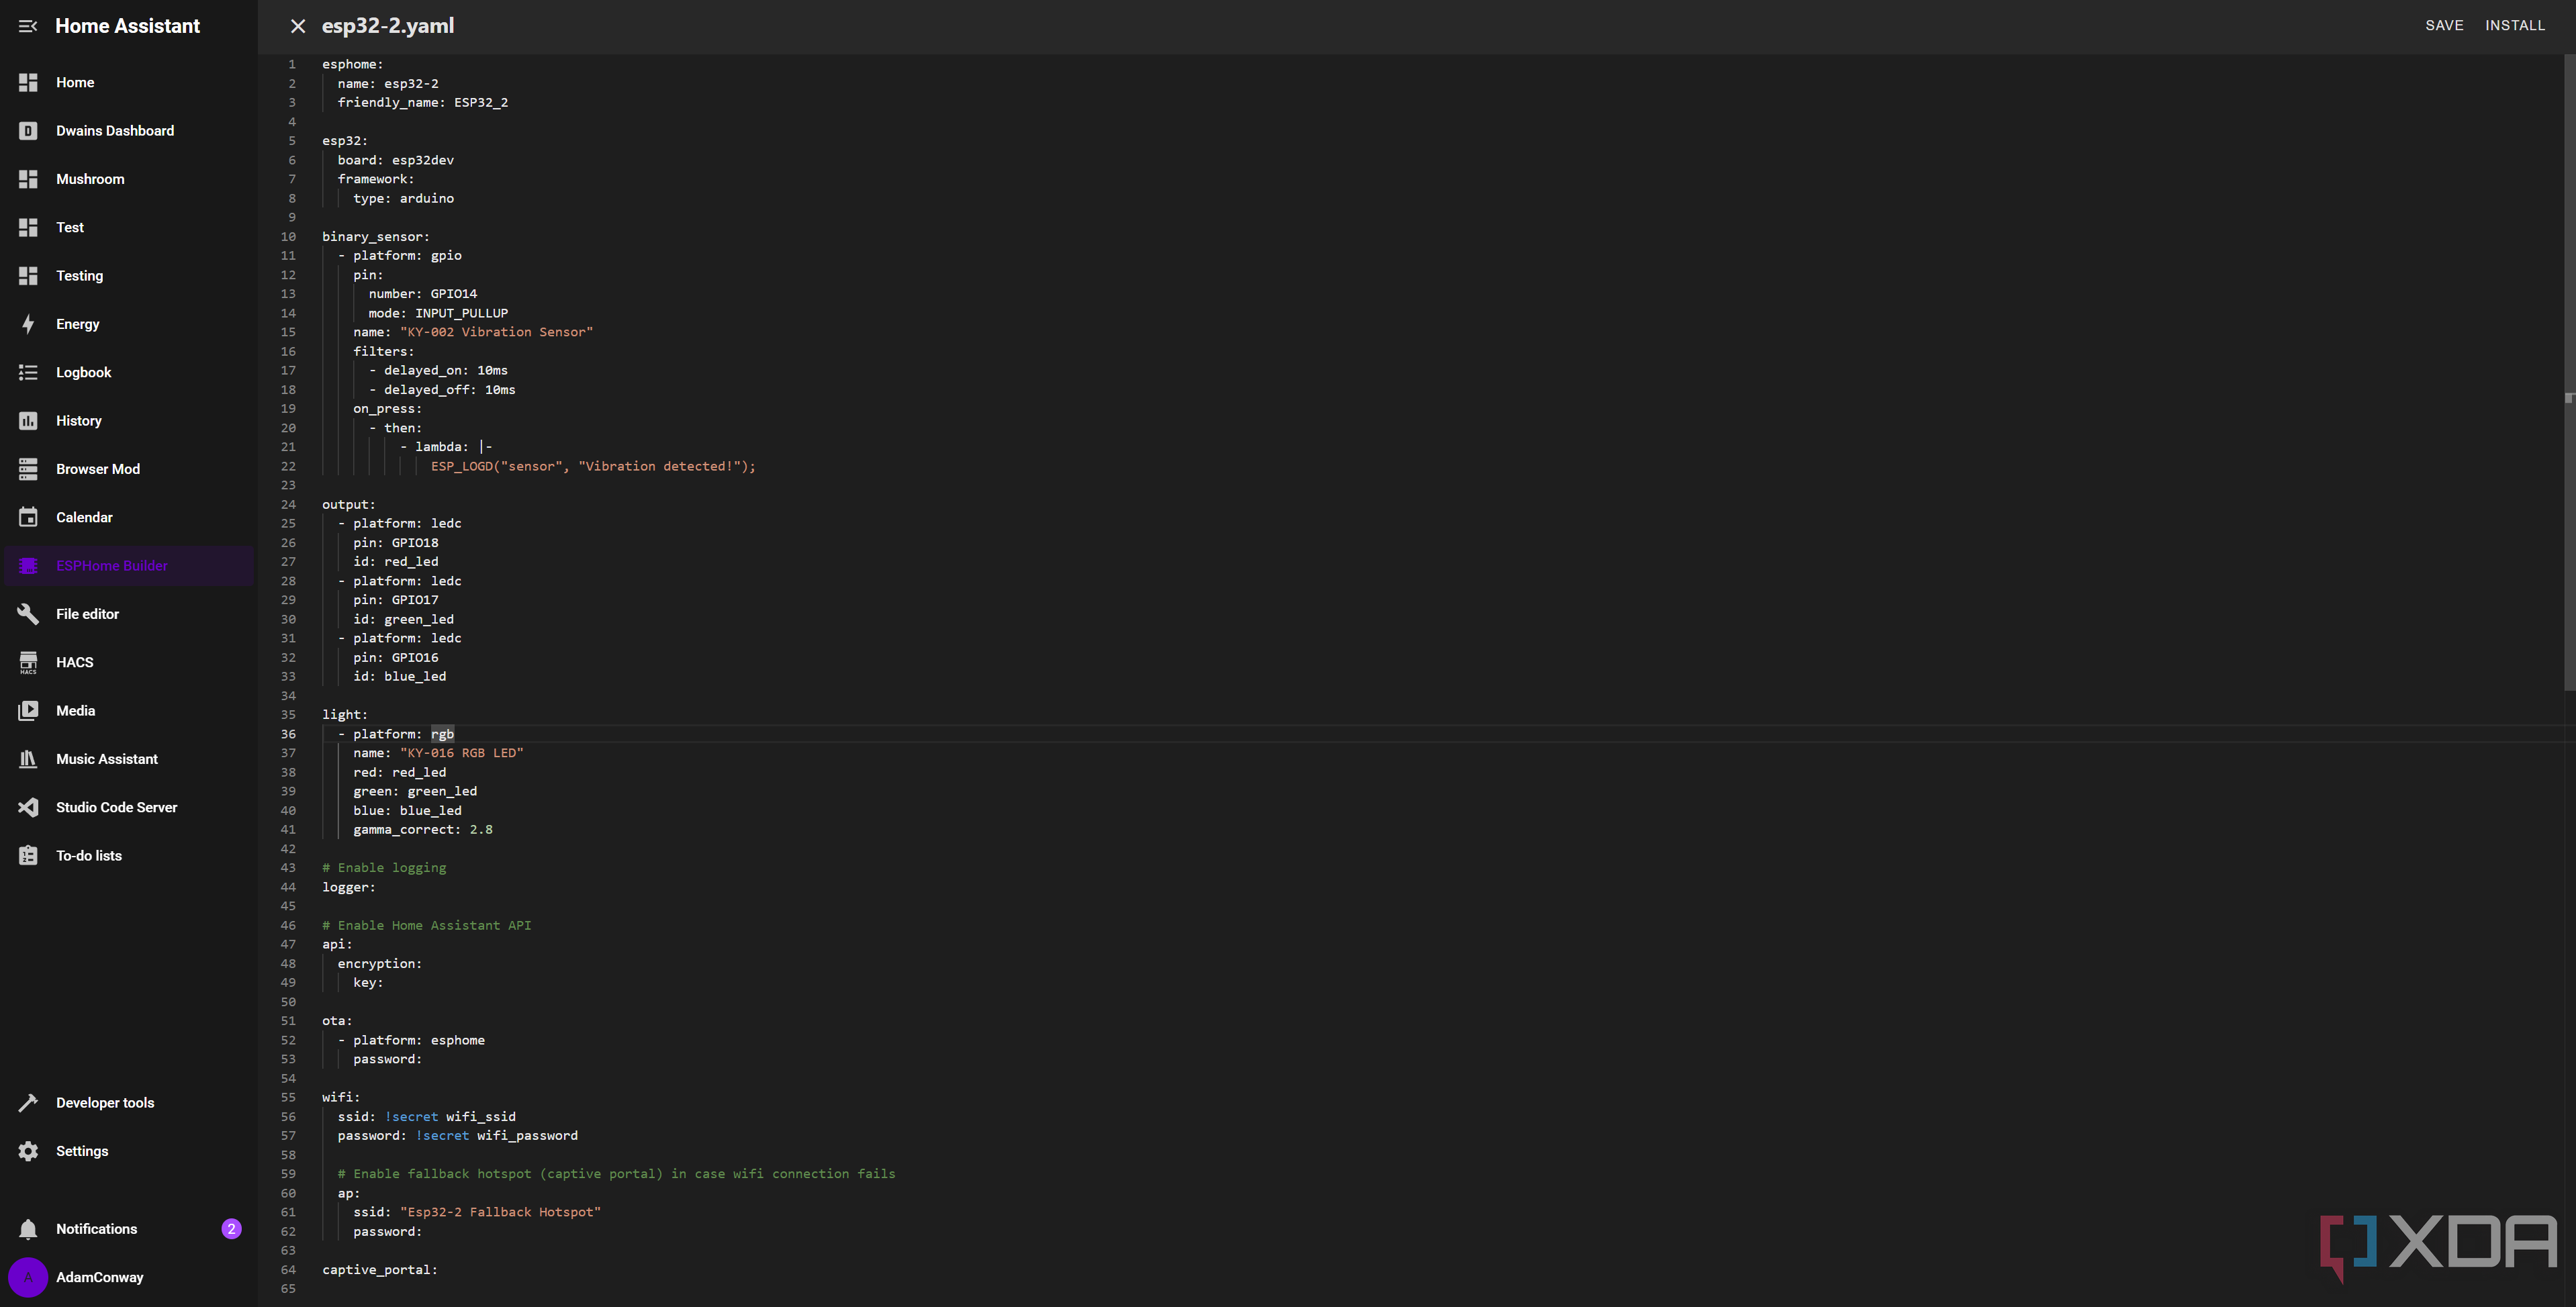Install the esp32-2 configuration
2576x1307 pixels.
(2515, 26)
